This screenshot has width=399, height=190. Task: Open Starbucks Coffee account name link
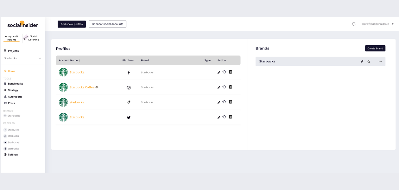(84, 87)
